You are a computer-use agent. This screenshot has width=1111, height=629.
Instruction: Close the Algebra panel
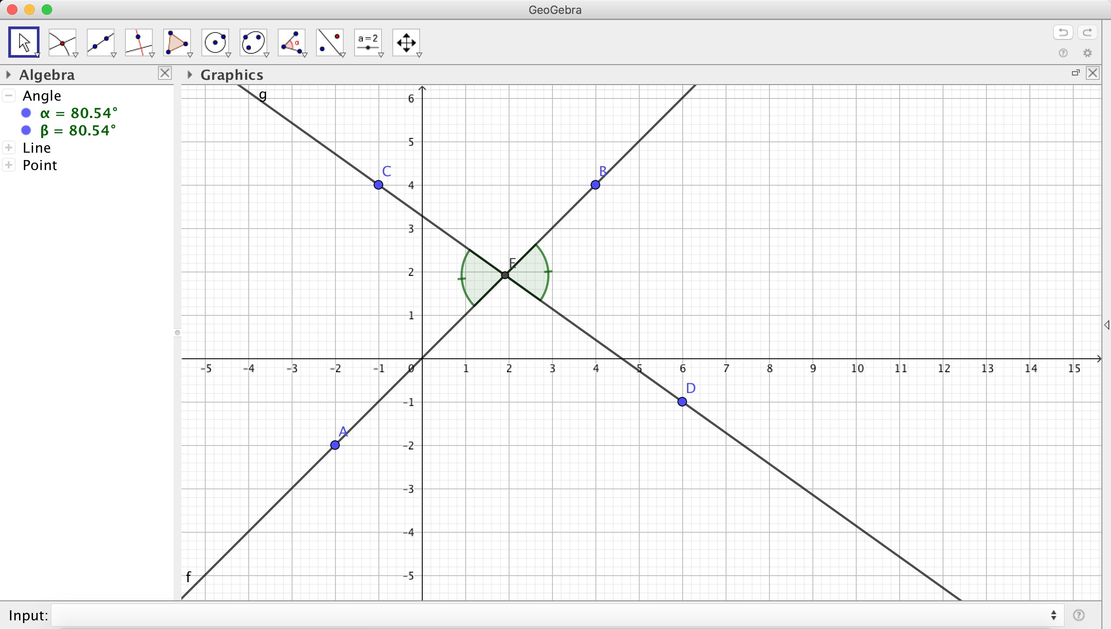(165, 73)
